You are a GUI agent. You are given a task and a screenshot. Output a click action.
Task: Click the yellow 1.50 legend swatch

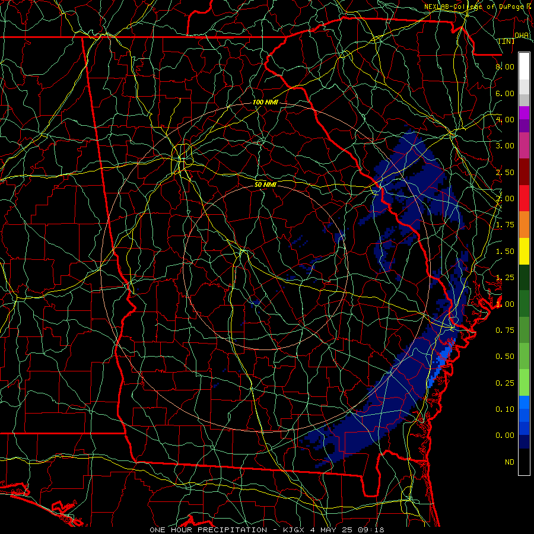[524, 251]
